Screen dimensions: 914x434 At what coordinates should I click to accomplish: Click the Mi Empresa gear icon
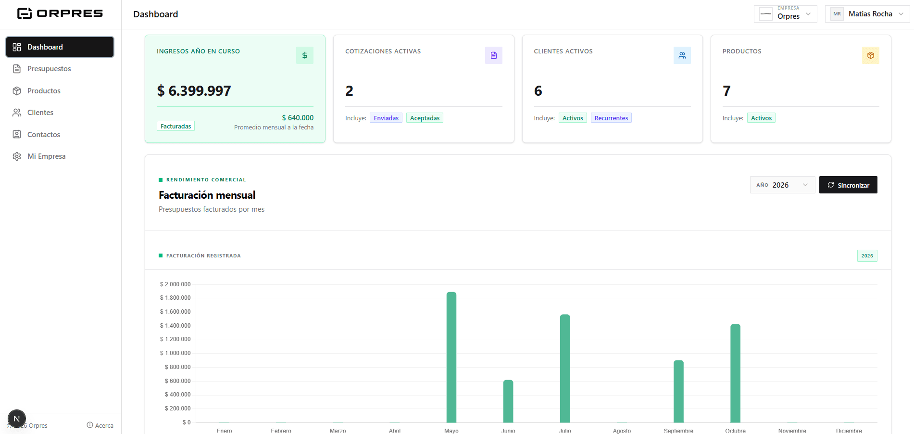[17, 156]
